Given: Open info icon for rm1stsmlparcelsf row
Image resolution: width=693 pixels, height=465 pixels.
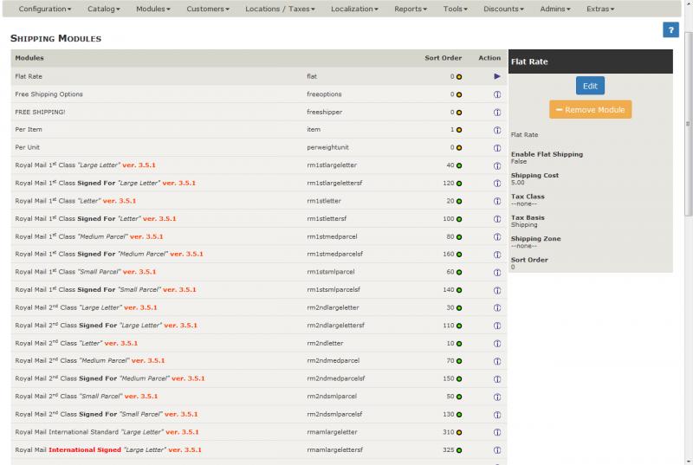Looking at the screenshot, I should 497,290.
